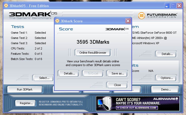Click the 3DMark05 logo in the main window
This screenshot has height=115, width=186.
[33, 15]
